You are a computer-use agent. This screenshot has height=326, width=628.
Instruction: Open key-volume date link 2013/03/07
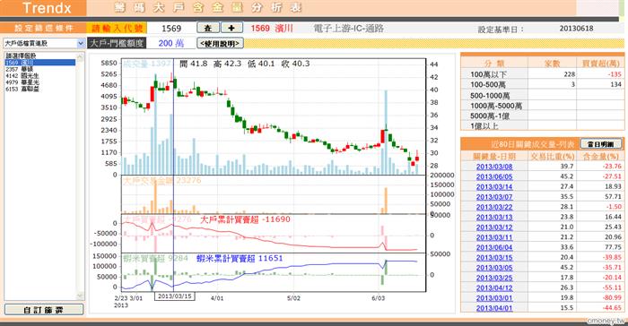click(x=494, y=197)
